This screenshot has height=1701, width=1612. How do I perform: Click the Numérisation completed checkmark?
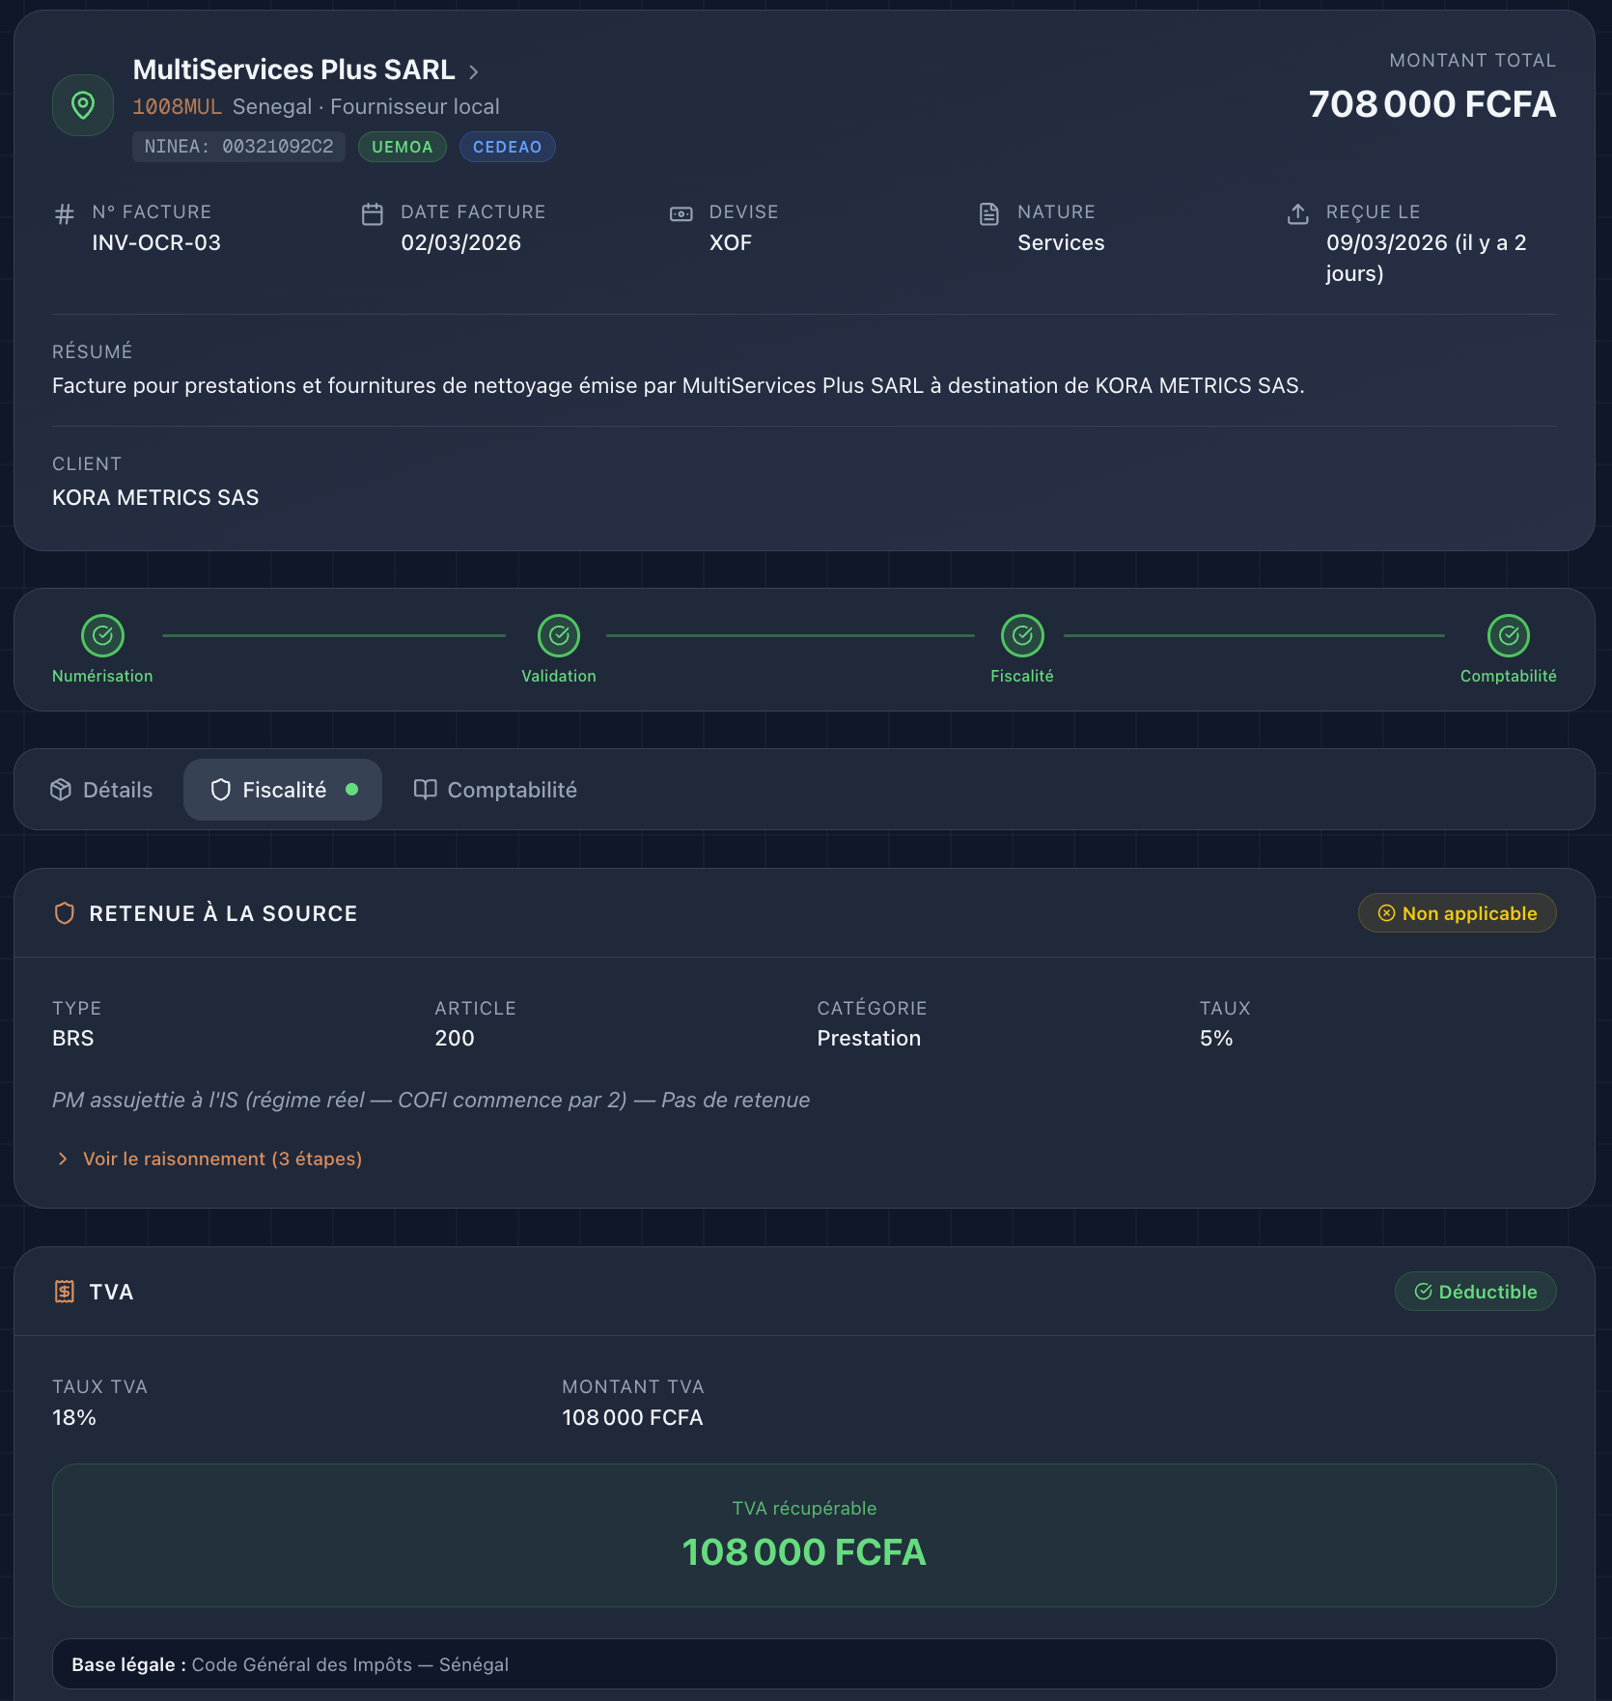point(102,635)
